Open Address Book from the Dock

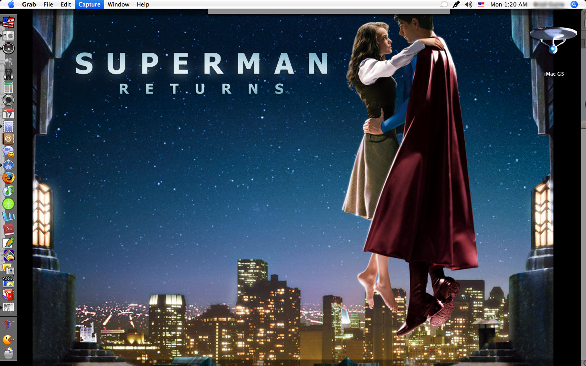pyautogui.click(x=9, y=139)
